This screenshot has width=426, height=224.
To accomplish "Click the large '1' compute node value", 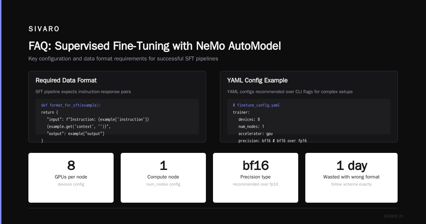I will pos(163,166).
